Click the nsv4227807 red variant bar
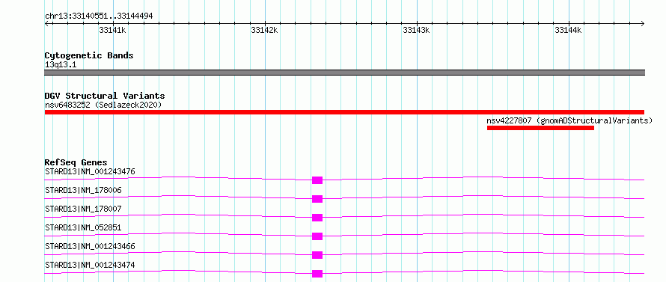This screenshot has height=282, width=666. pos(540,128)
